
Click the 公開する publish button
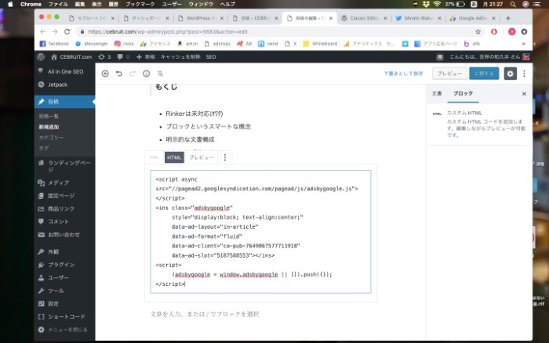483,73
